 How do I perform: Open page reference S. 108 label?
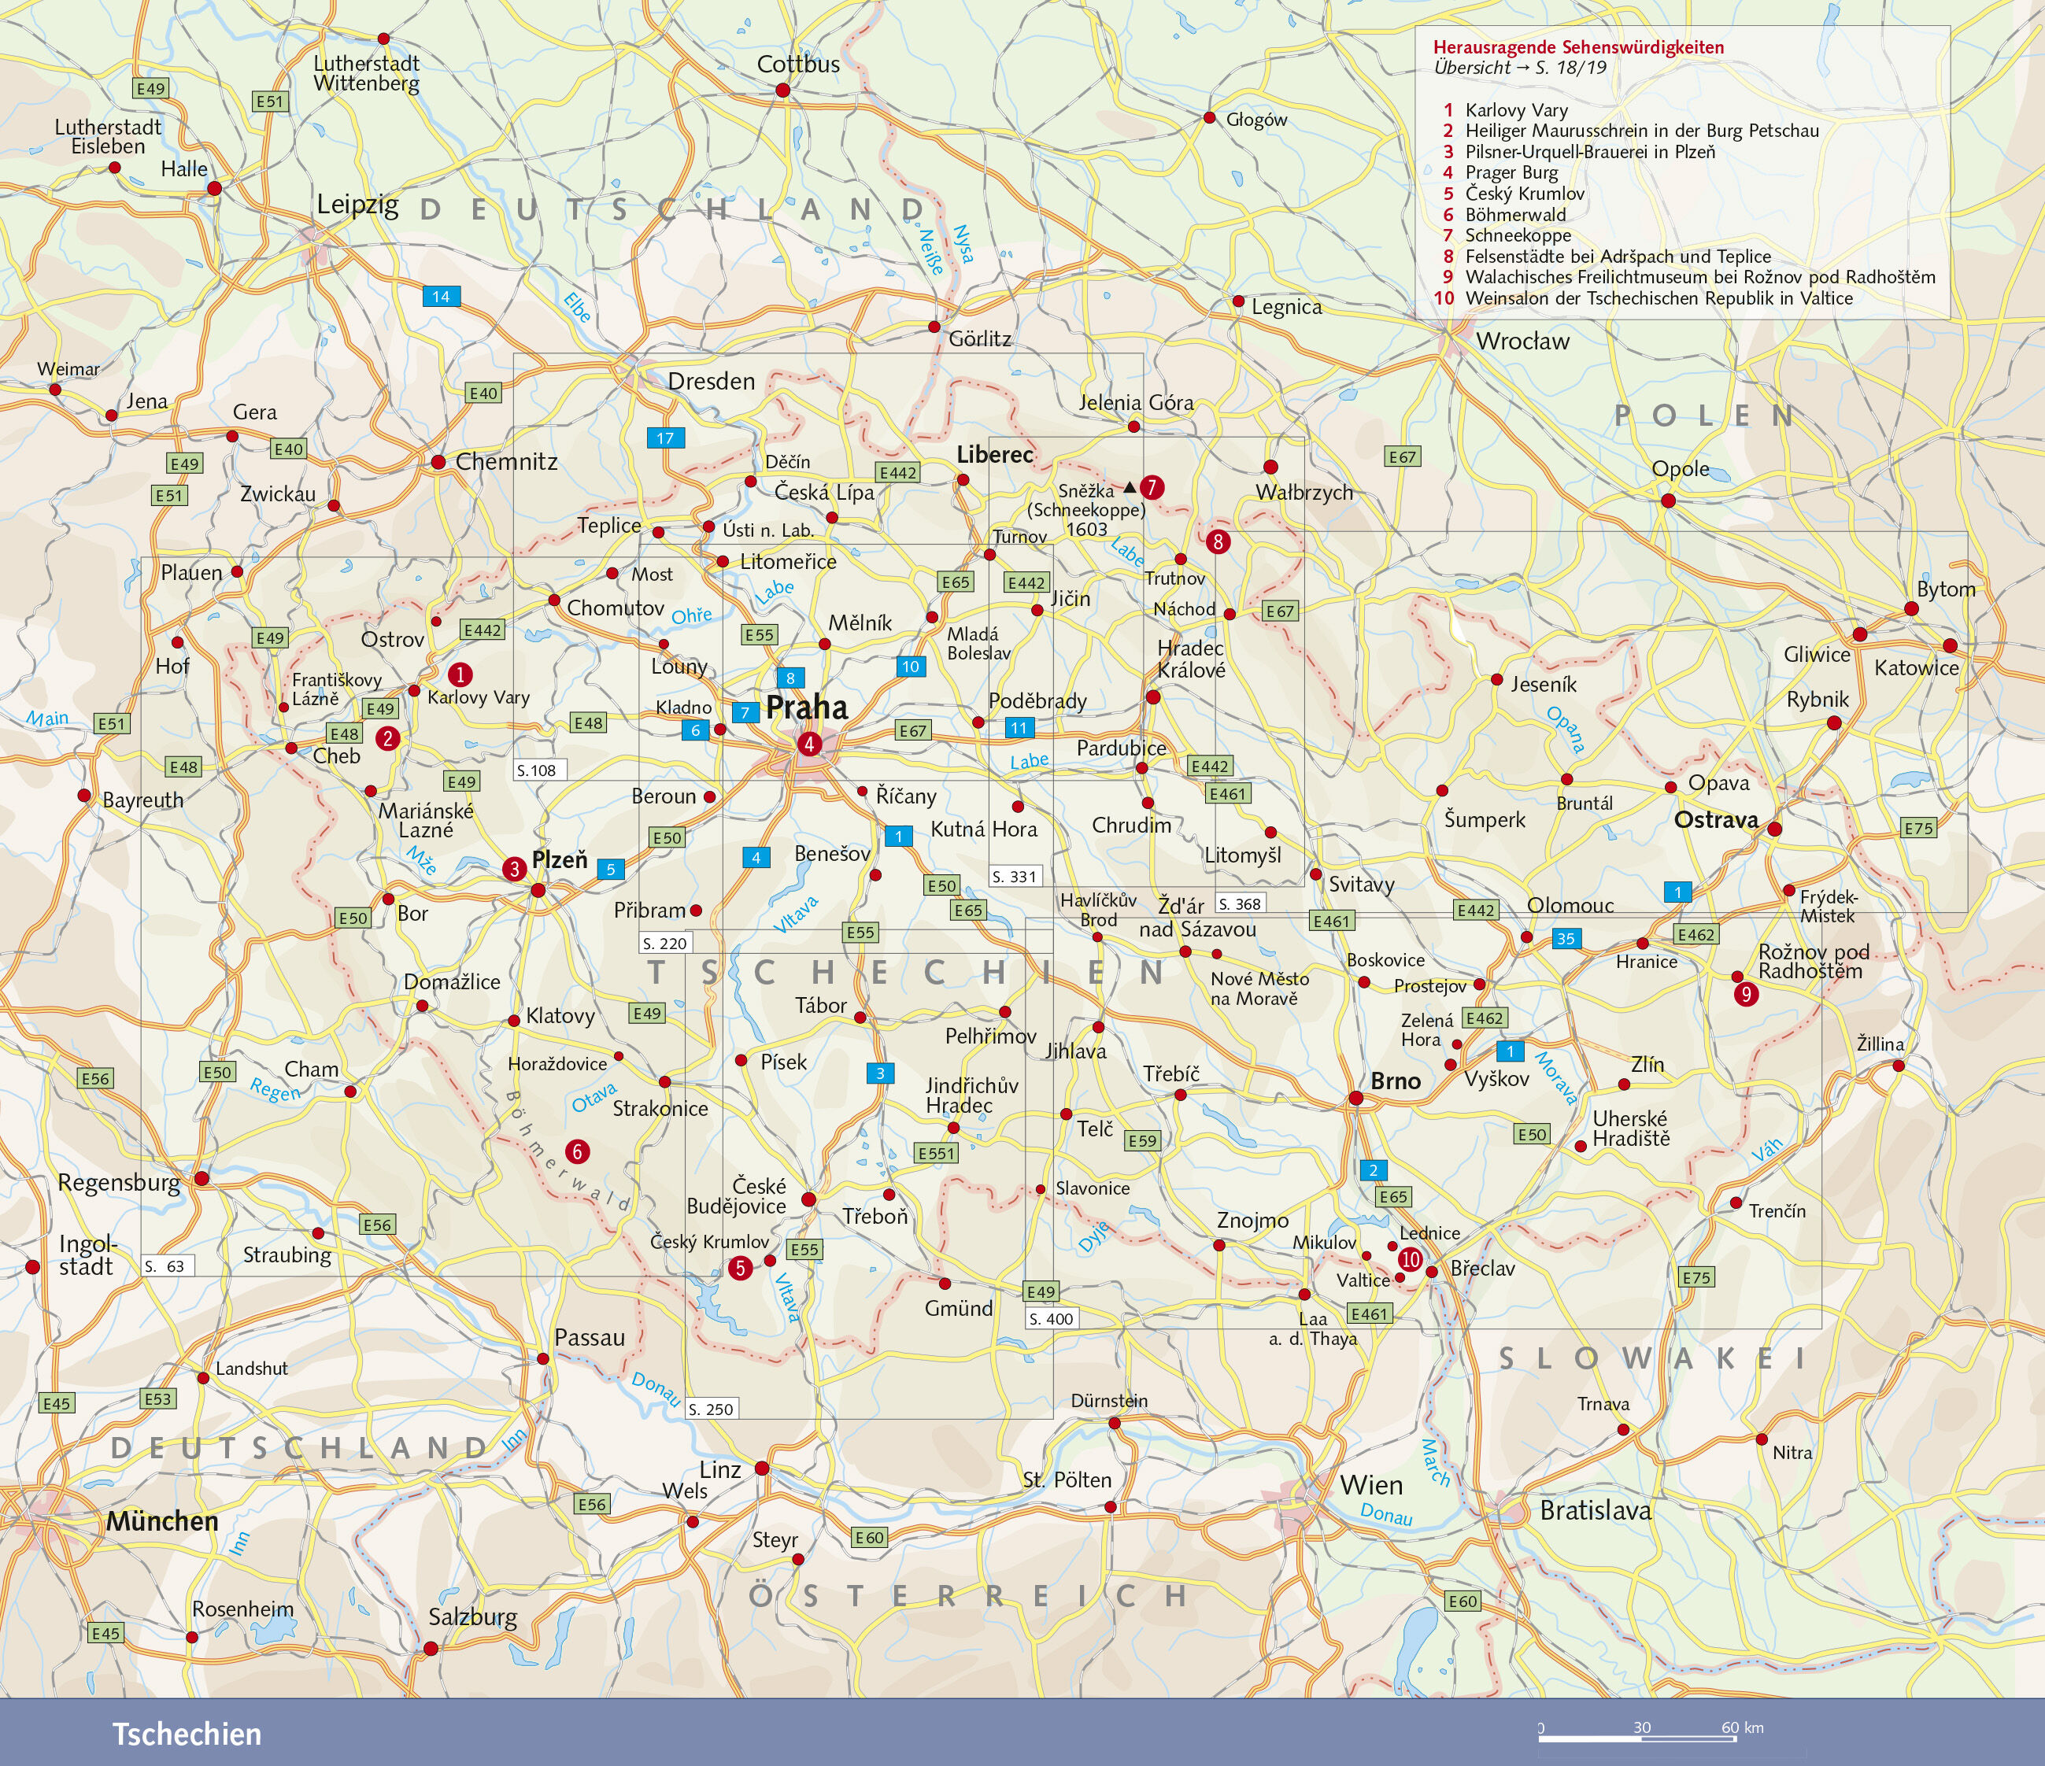(x=538, y=770)
